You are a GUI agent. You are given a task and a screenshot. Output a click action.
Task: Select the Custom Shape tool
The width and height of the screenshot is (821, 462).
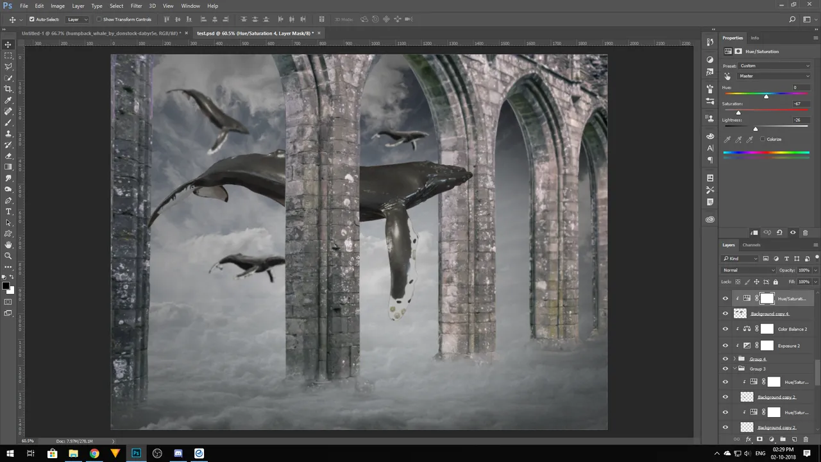coord(8,234)
